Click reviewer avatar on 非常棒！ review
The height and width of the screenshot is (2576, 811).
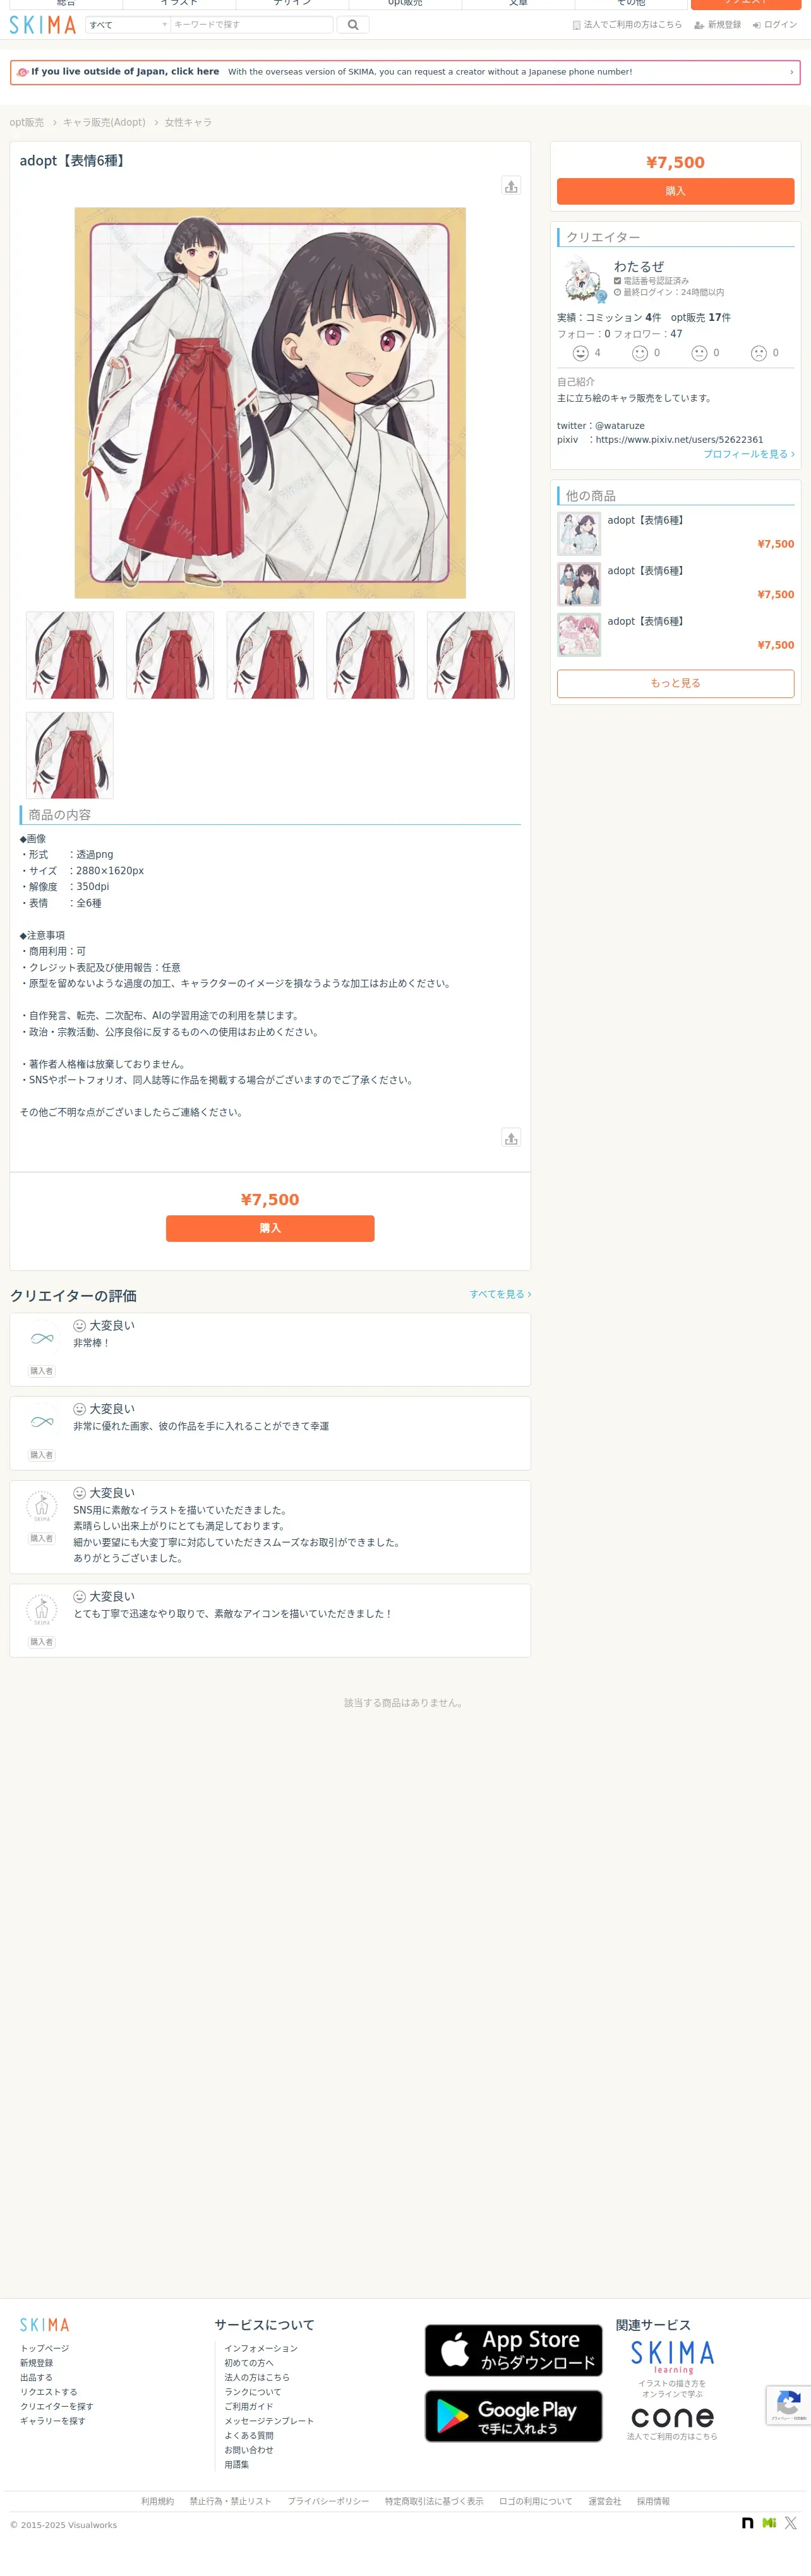(42, 1339)
